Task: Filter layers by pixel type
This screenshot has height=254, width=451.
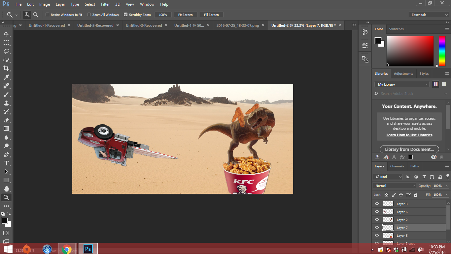Action: 408,177
